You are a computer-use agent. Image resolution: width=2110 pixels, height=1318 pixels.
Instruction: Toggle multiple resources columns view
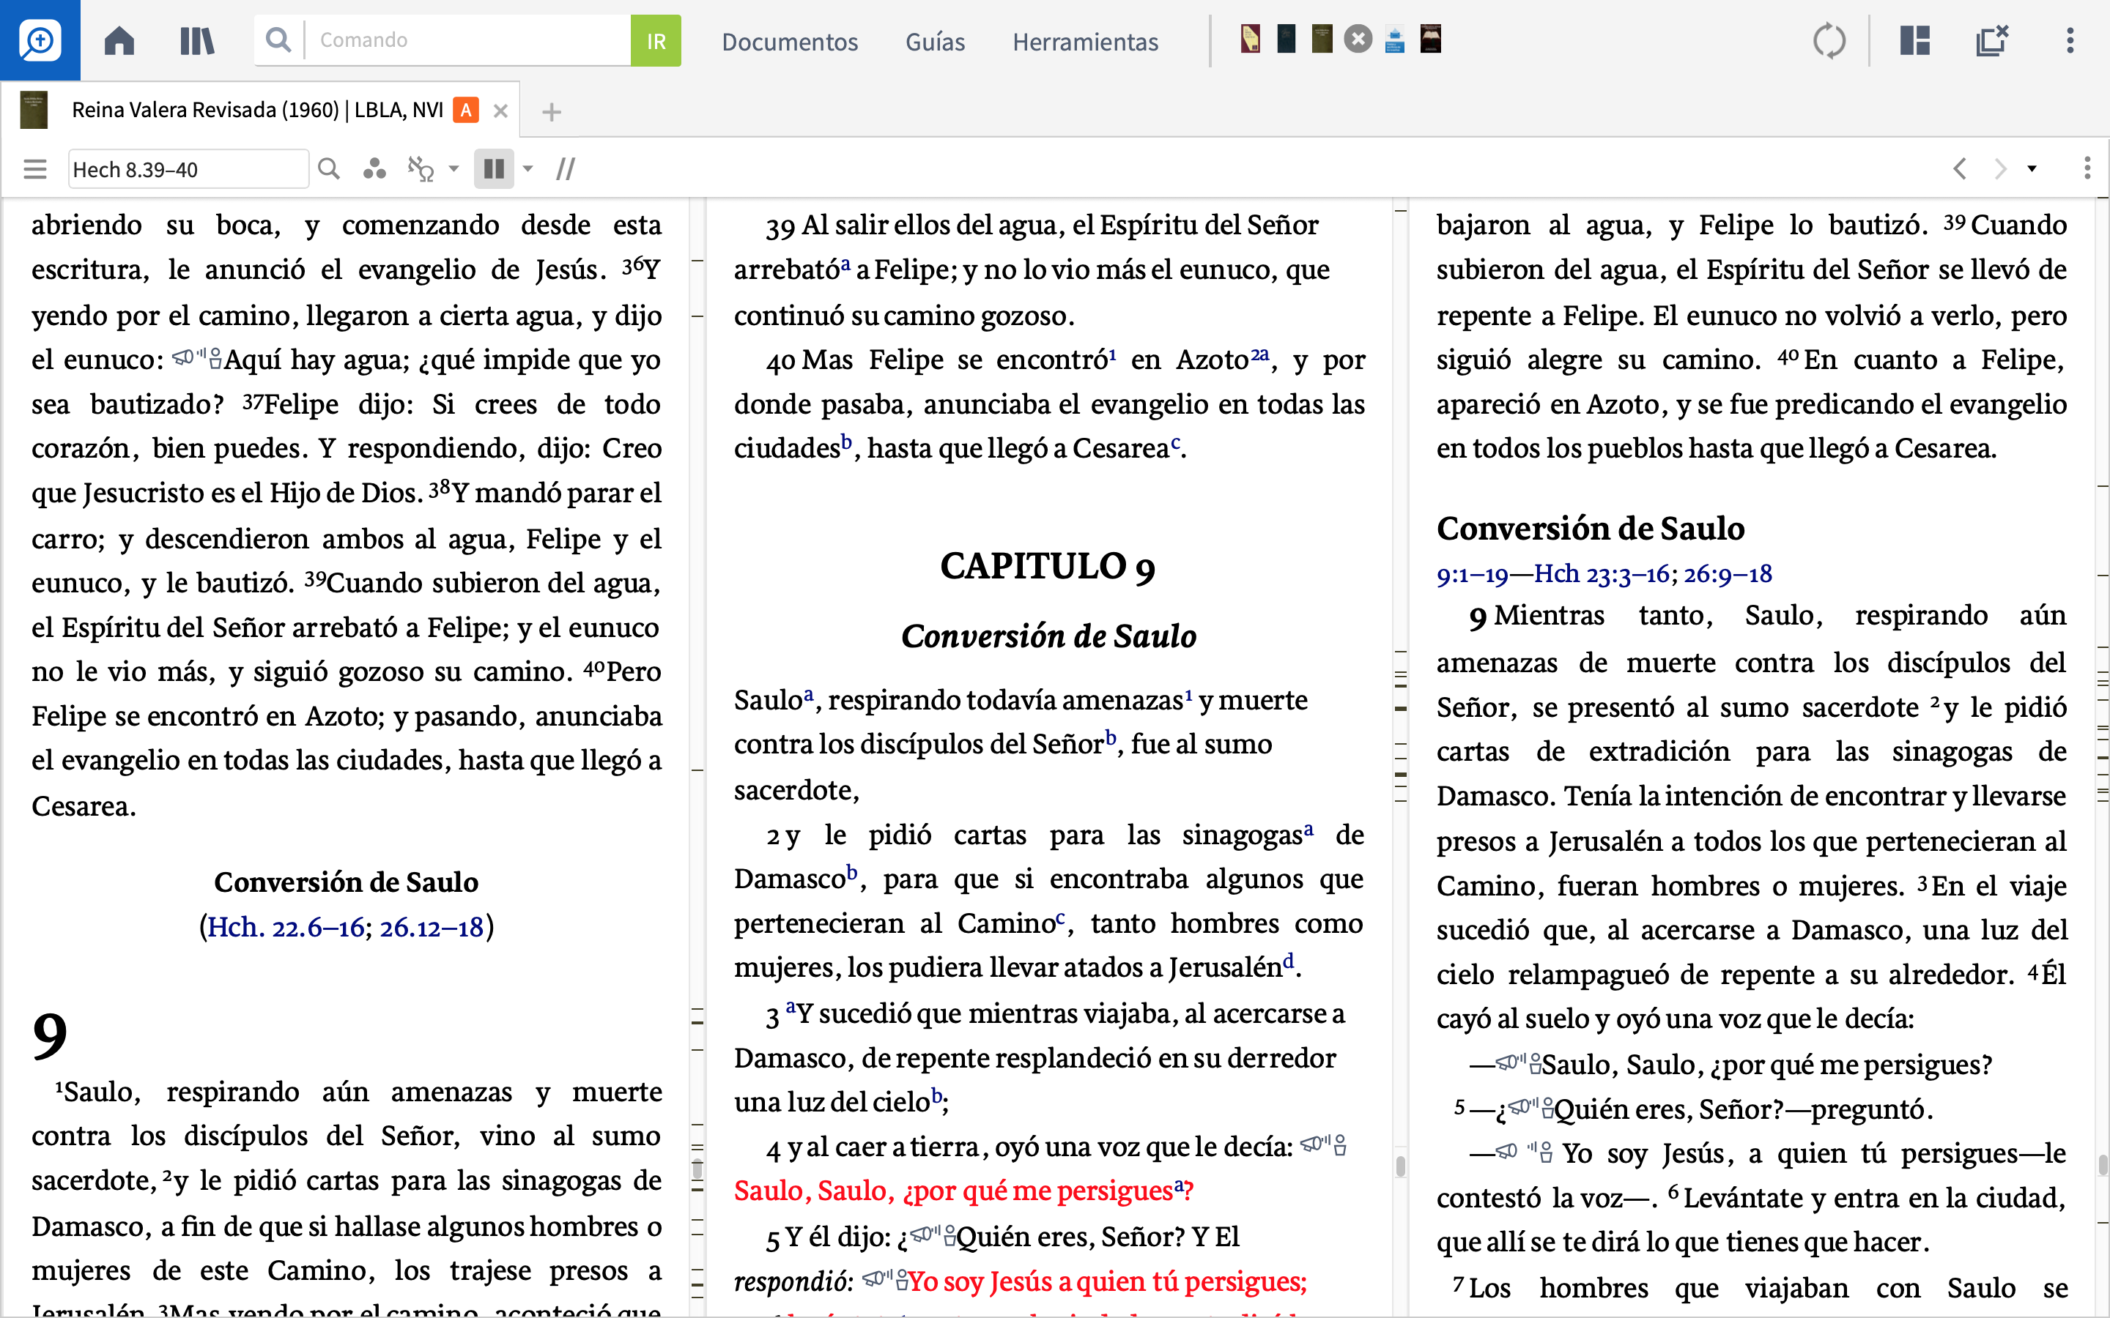(494, 168)
